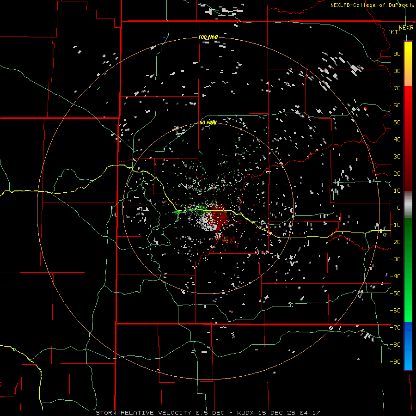
Task: Click the -60 scale value label
Action: point(395,311)
